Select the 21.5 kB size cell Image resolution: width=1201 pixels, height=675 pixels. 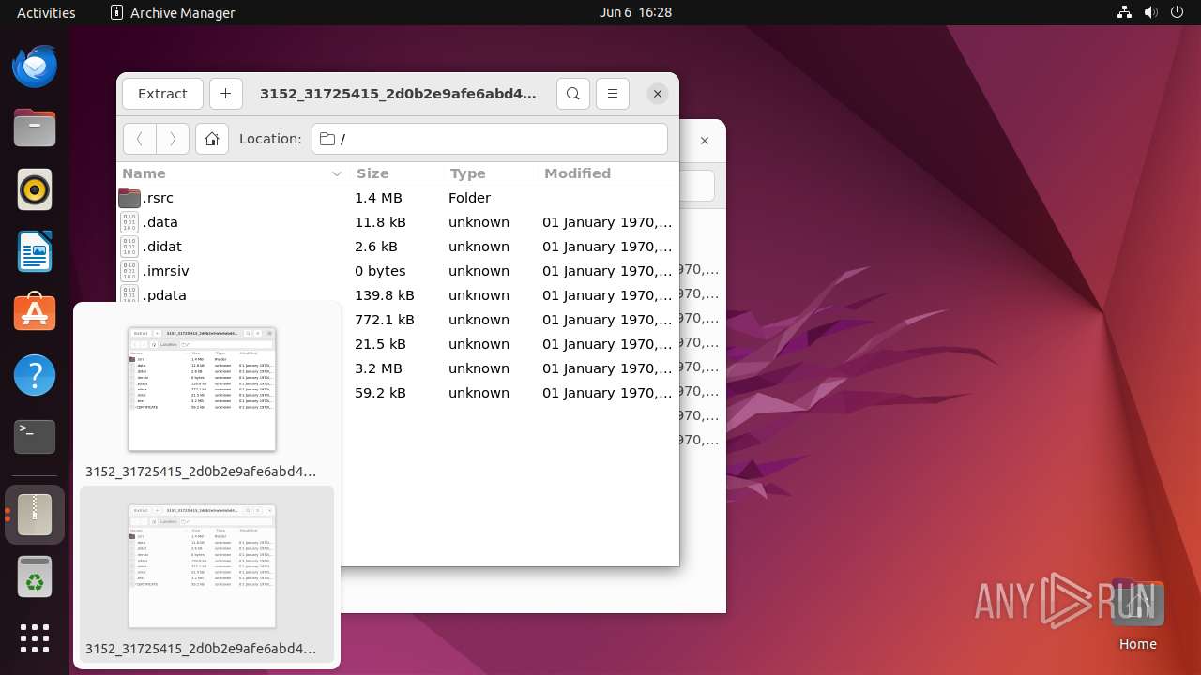click(x=380, y=344)
